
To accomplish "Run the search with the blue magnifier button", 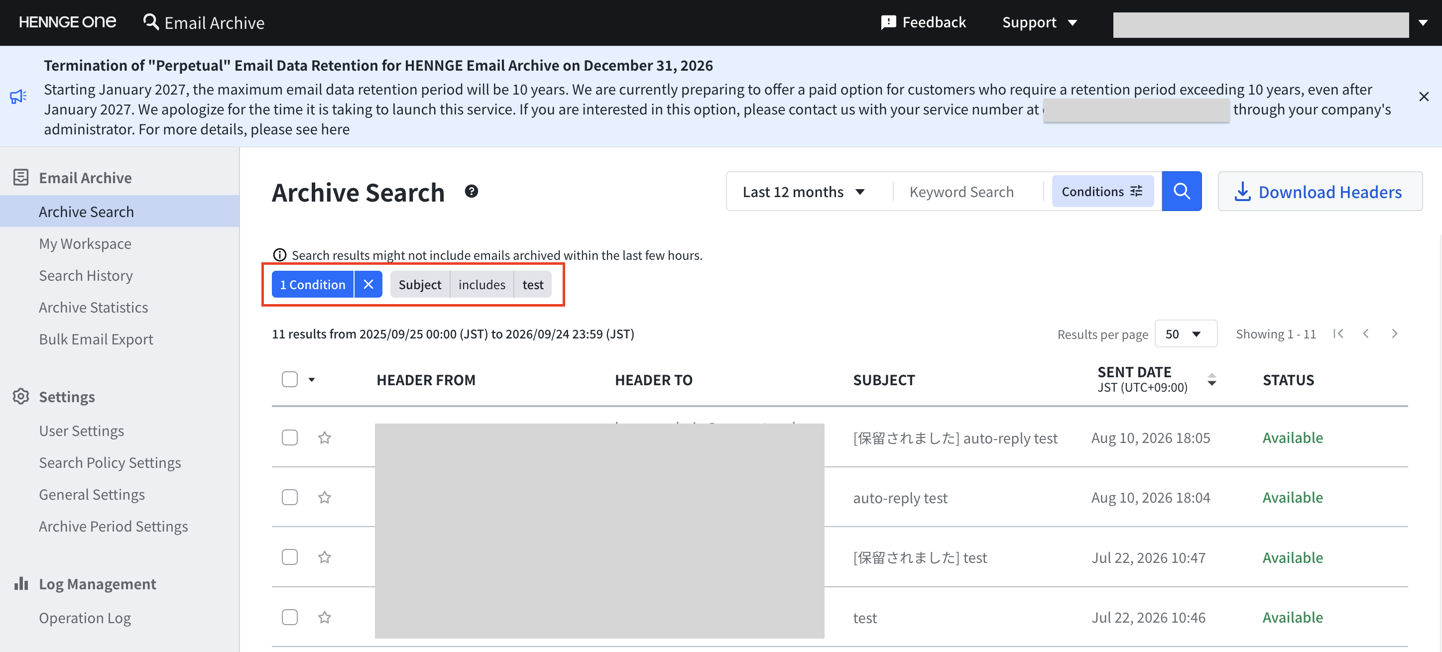I will point(1182,192).
